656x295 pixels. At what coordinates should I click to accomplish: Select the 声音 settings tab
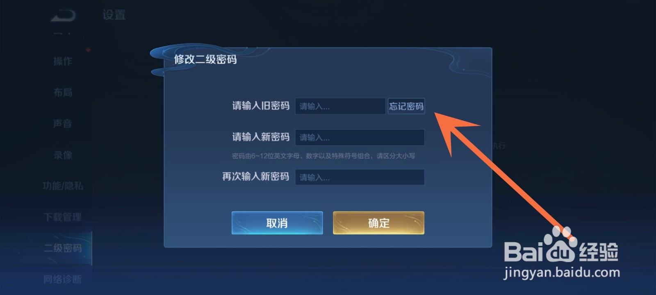(x=63, y=124)
